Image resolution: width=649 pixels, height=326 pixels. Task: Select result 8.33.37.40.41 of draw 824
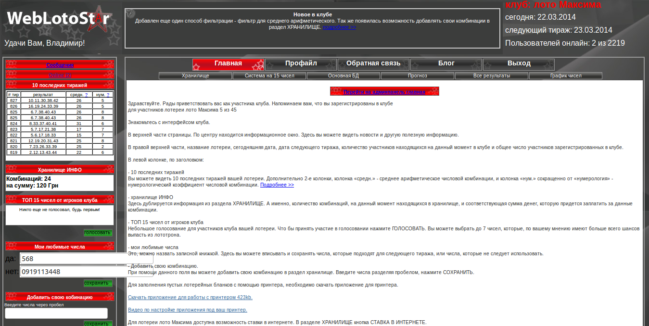tap(43, 124)
